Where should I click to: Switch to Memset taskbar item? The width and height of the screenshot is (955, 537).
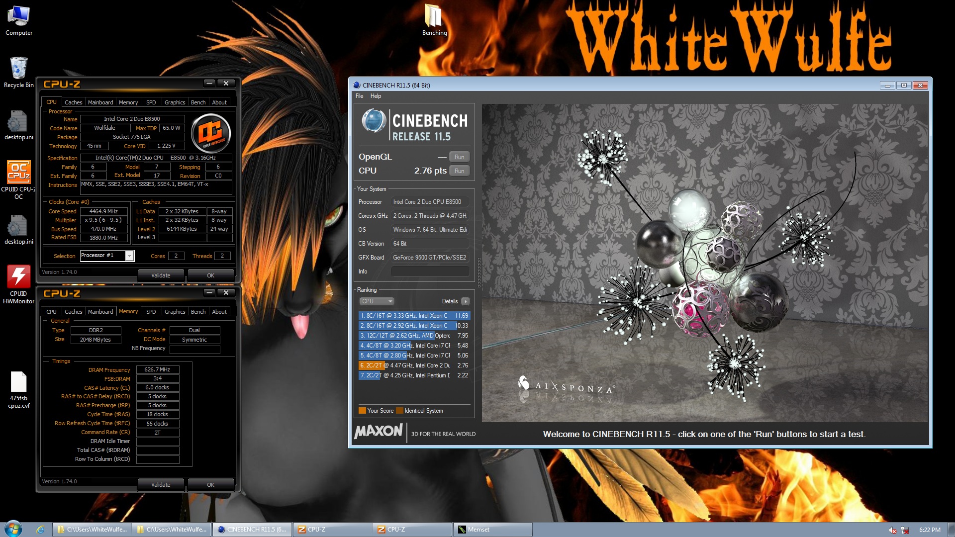(492, 530)
